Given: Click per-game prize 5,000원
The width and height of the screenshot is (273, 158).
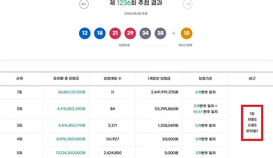Looking at the screenshot, I should click(x=171, y=153).
